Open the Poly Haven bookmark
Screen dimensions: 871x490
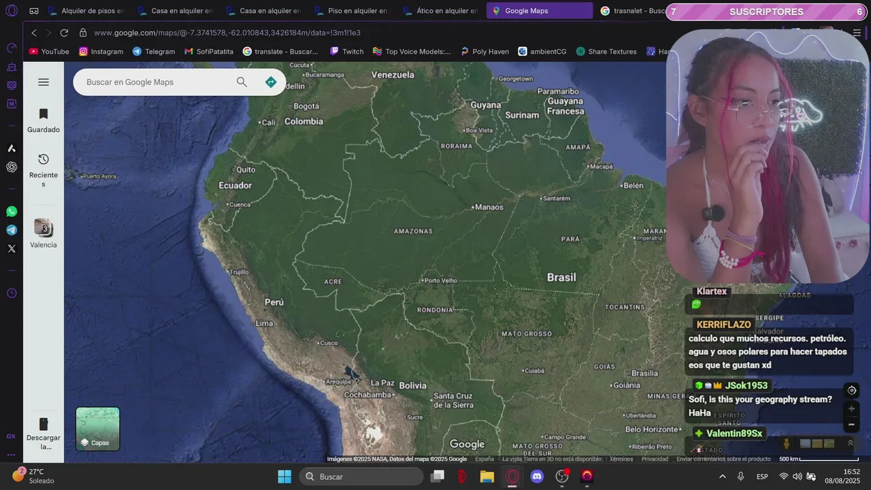[x=484, y=52]
